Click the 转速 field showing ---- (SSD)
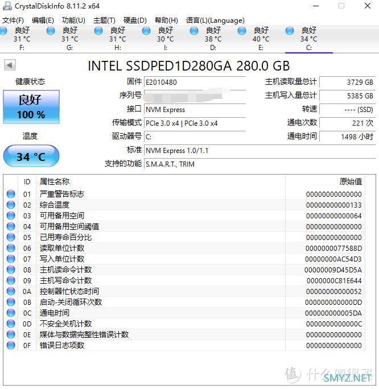 (x=348, y=109)
